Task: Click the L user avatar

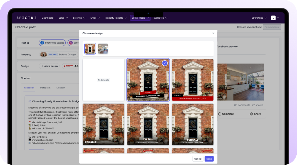Action: point(273,18)
